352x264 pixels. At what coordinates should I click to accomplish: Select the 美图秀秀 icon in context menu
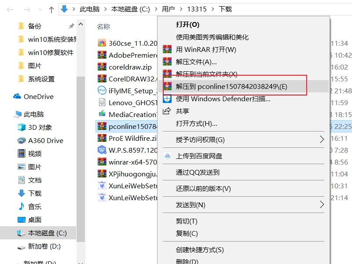[167, 36]
